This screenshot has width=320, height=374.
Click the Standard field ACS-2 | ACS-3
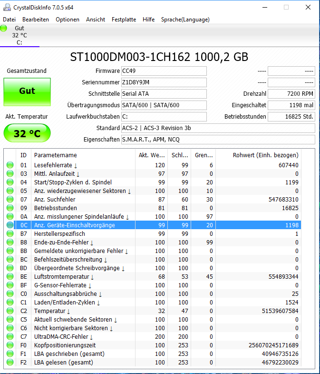(x=218, y=128)
